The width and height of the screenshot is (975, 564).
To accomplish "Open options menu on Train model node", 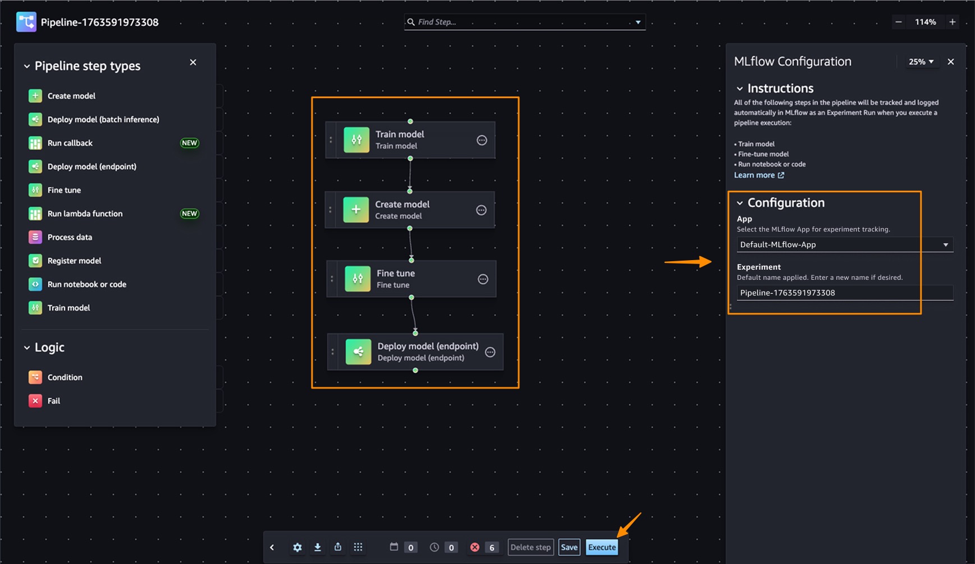I will click(x=482, y=140).
